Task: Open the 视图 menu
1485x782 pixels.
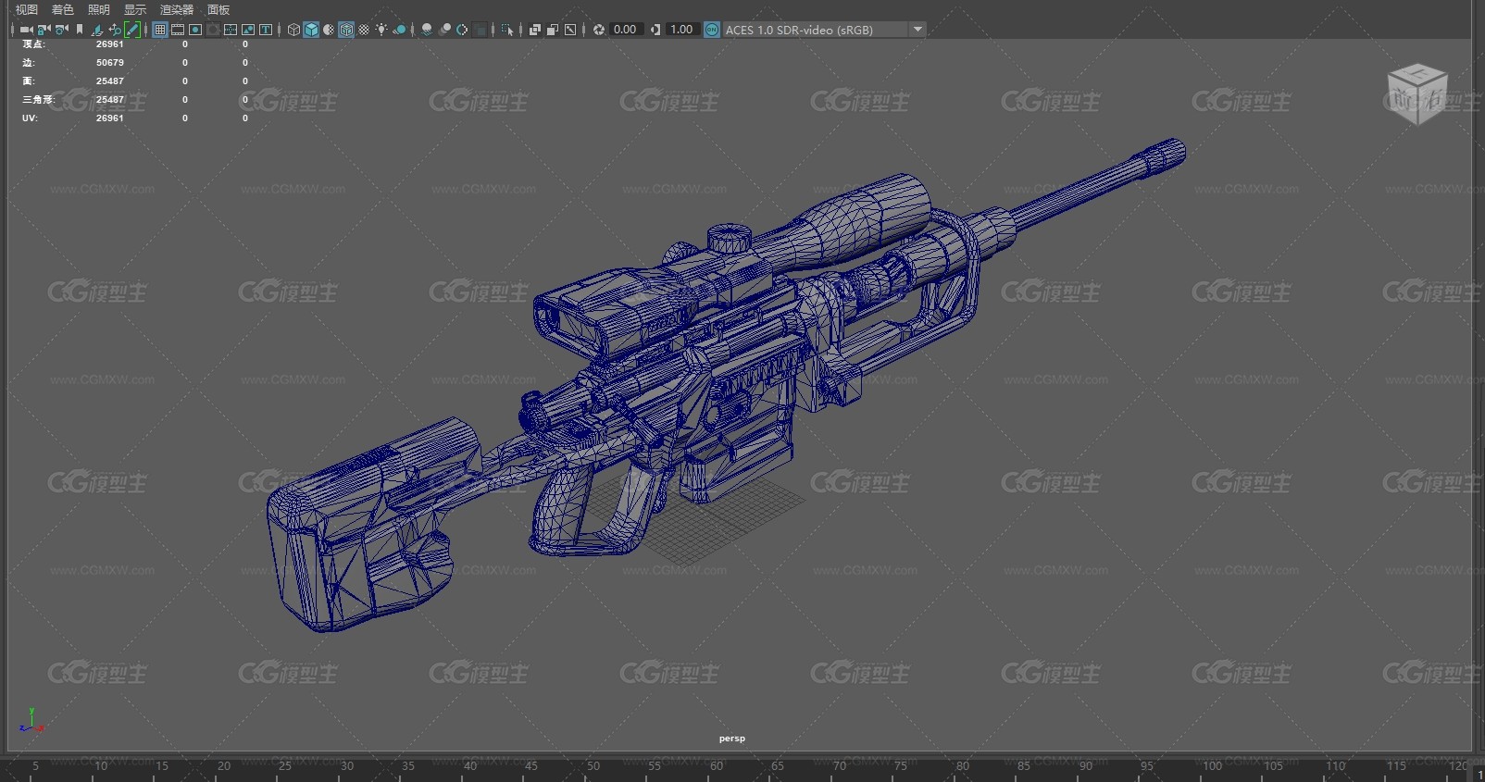Action: [27, 9]
